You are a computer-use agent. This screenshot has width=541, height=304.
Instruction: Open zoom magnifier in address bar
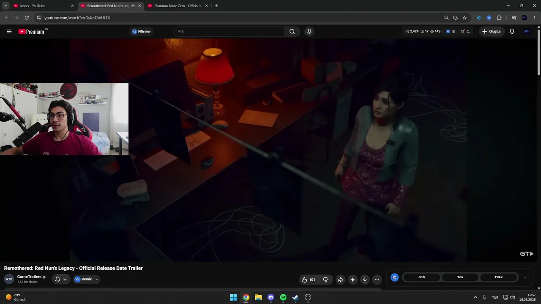tap(446, 18)
